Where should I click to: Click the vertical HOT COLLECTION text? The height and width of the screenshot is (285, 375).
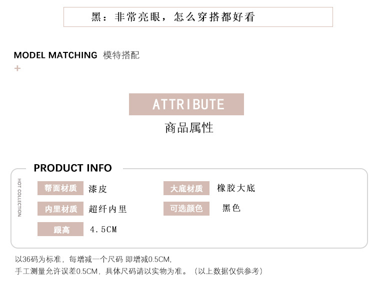pyautogui.click(x=19, y=197)
